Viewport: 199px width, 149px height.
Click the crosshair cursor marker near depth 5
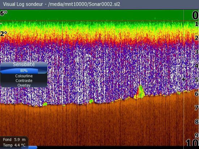tap(183, 79)
